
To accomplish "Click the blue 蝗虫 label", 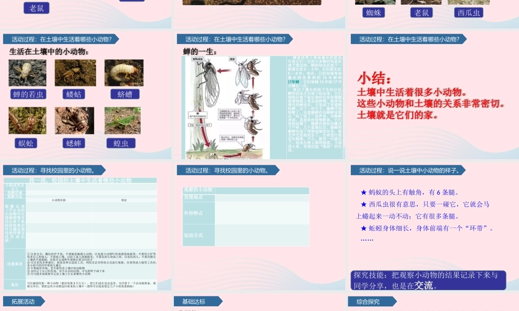I will point(121,143).
